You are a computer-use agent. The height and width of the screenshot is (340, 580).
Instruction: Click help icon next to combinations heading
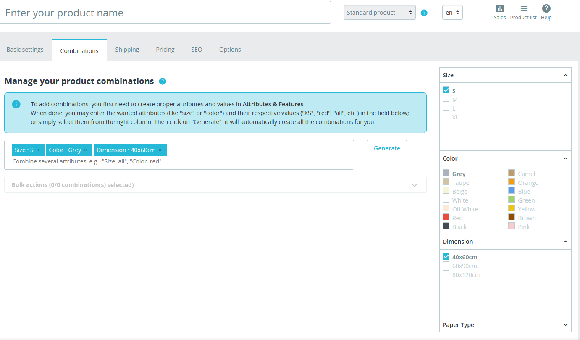163,81
